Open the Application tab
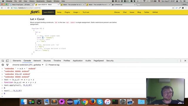The image size is (188, 106). pos(78,61)
